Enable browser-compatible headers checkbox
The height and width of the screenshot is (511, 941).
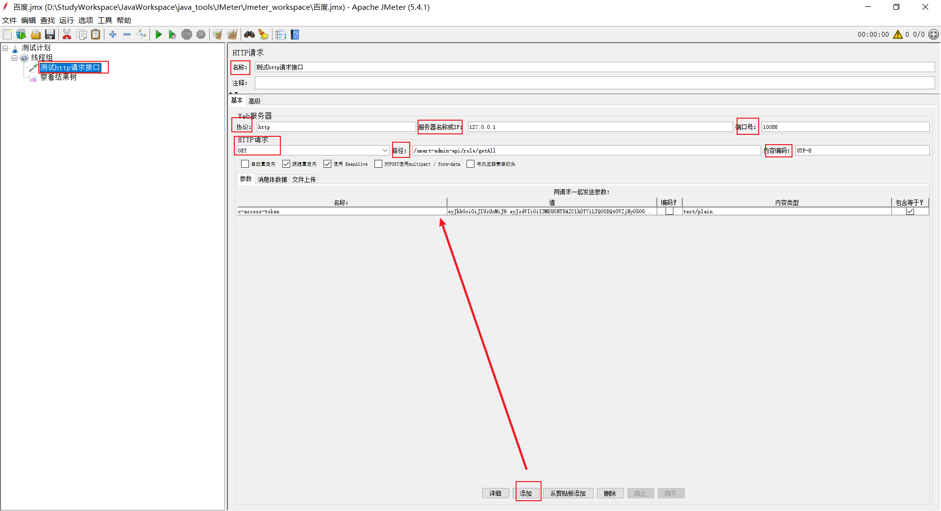tap(470, 164)
